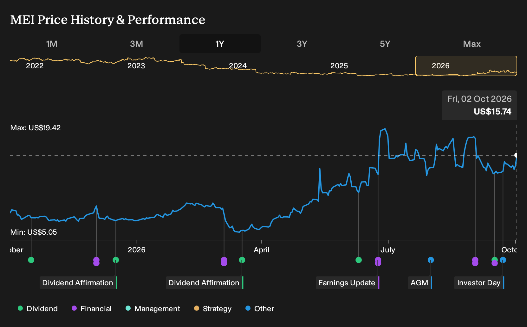The height and width of the screenshot is (327, 527).
Task: Switch to the 3M range tab
Action: click(x=136, y=44)
